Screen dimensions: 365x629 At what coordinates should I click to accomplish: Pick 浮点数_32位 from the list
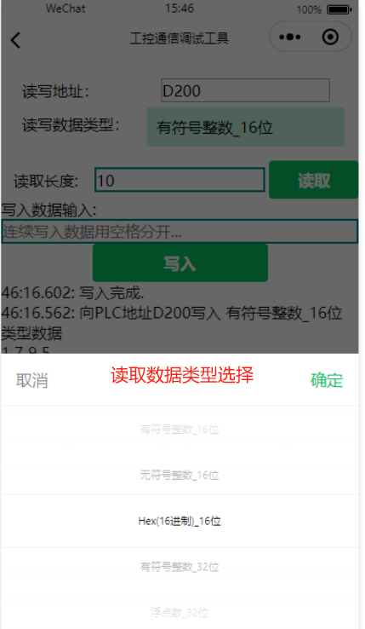tap(180, 613)
